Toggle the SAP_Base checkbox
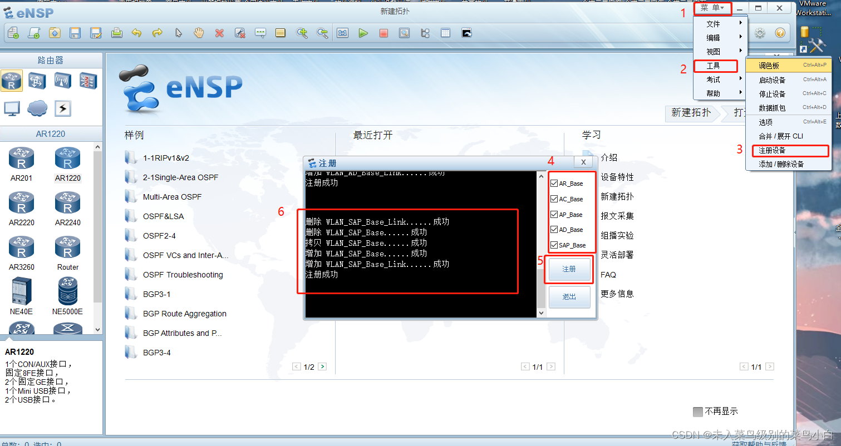Image resolution: width=841 pixels, height=446 pixels. tap(554, 245)
